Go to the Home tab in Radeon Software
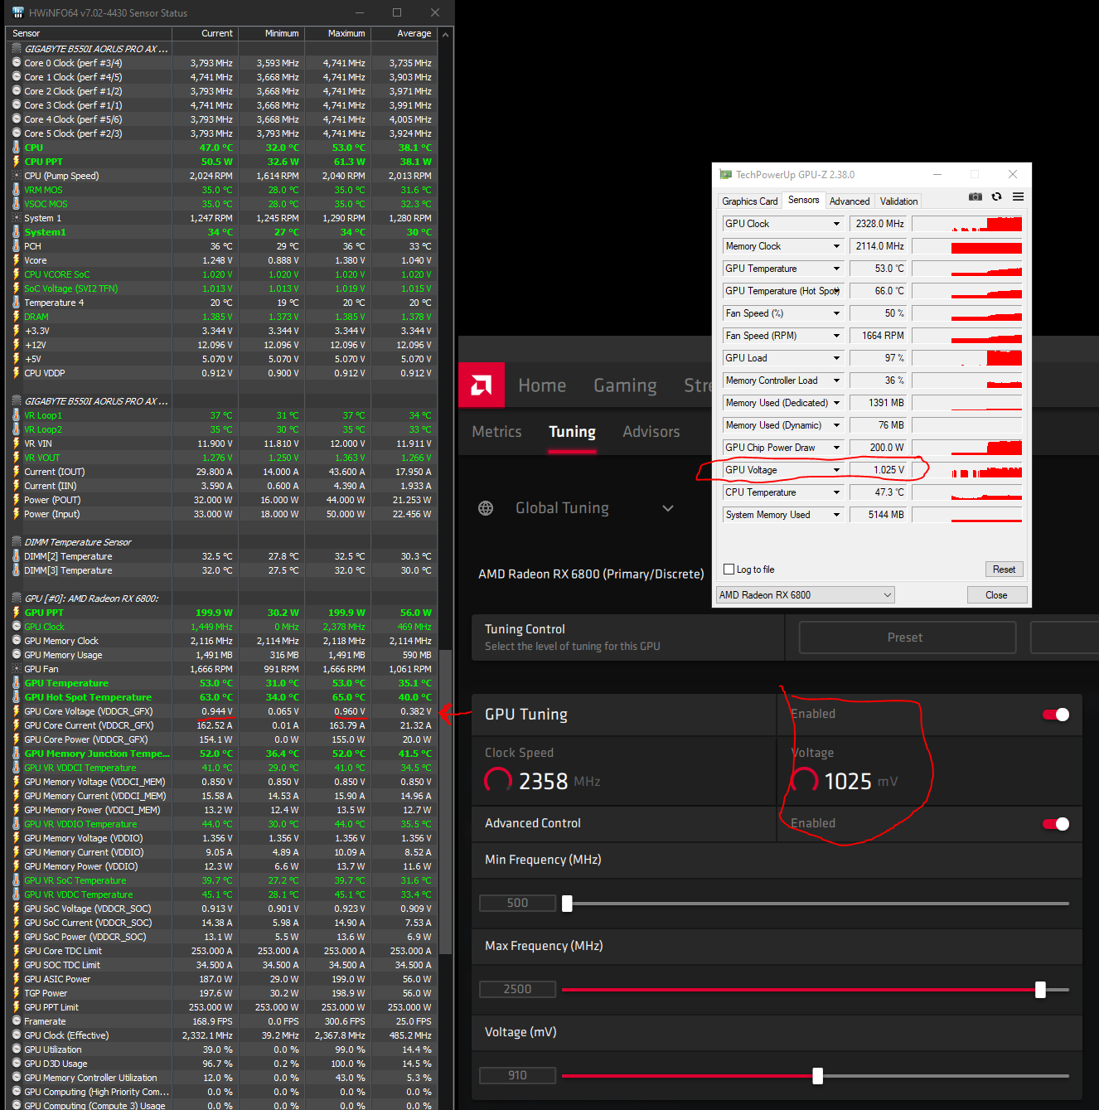This screenshot has height=1110, width=1099. pyautogui.click(x=542, y=385)
